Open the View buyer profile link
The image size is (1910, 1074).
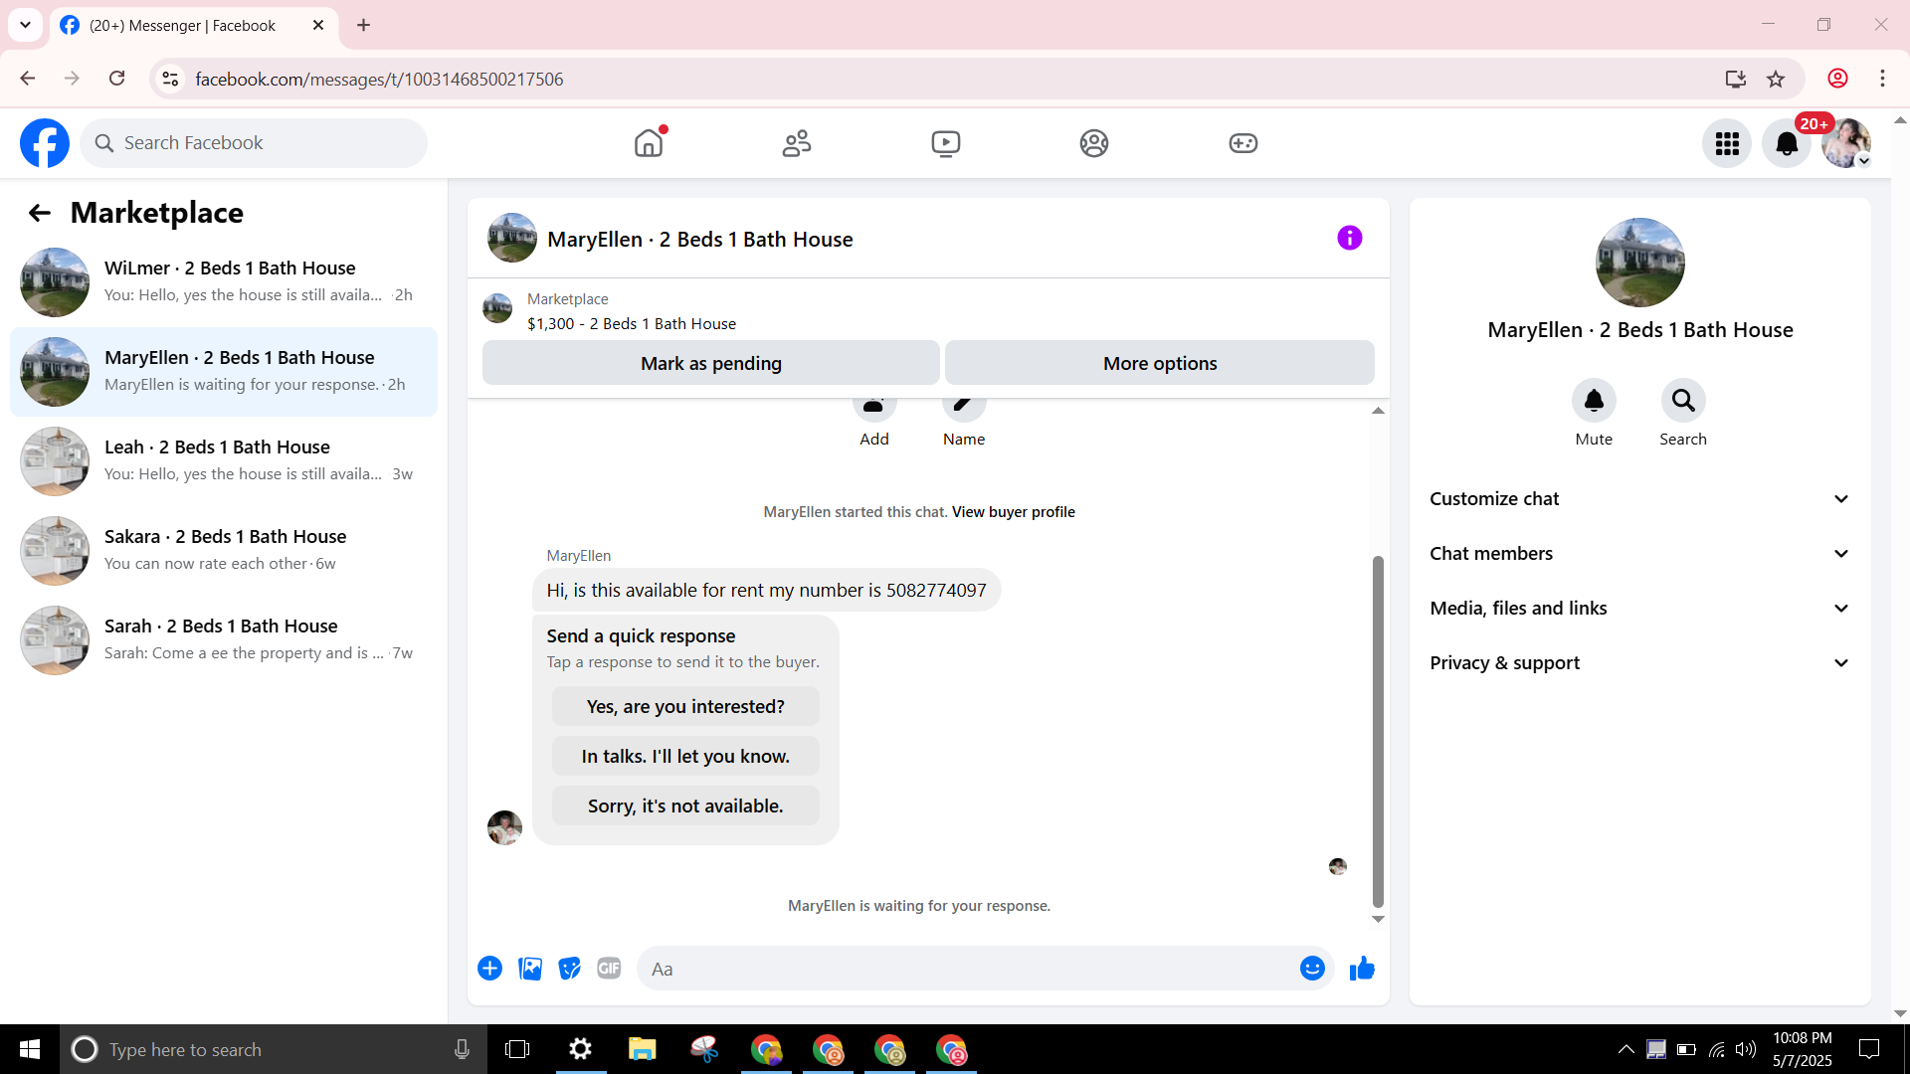click(1013, 512)
